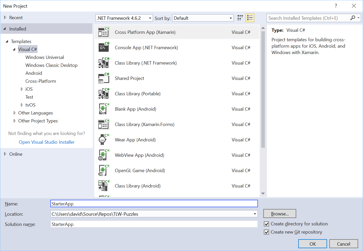Select the Cross Platform App (Xamarin) template icon
The height and width of the screenshot is (251, 363).
pos(104,32)
